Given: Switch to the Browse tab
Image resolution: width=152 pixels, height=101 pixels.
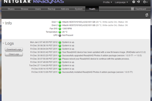Looking at the screenshot, I should [x=24, y=9].
